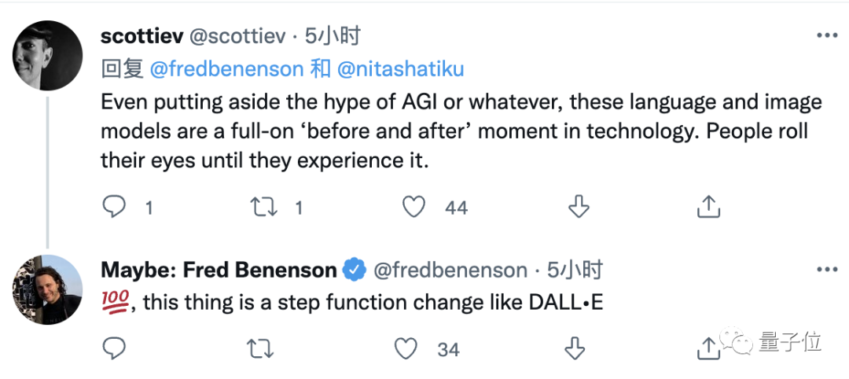
Task: Open the @nitashatiku mention link
Action: pos(401,69)
